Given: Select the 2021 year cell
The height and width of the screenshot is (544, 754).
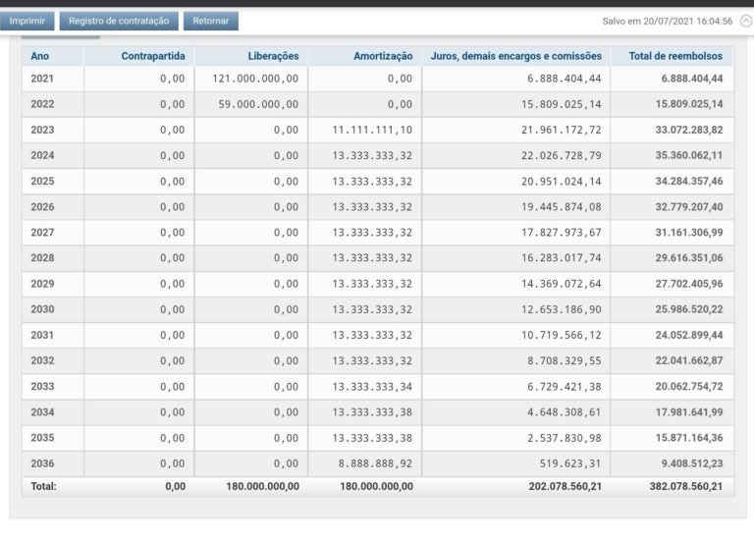Looking at the screenshot, I should pos(42,79).
